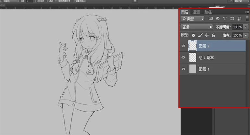Expand the 填充 fill arrow
This screenshot has height=135, width=250.
pyautogui.click(x=246, y=35)
